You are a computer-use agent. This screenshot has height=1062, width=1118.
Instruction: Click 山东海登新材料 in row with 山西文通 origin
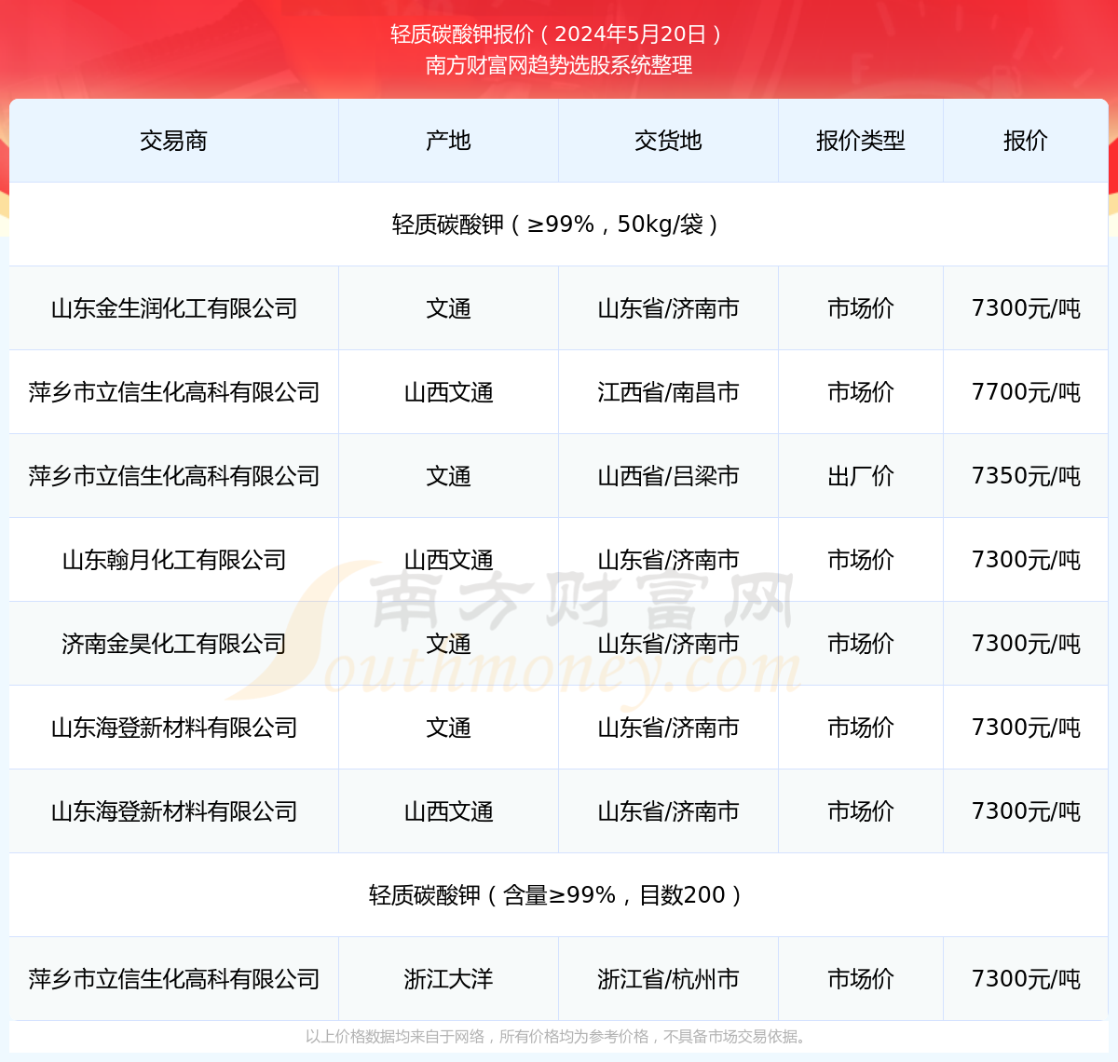coord(174,811)
